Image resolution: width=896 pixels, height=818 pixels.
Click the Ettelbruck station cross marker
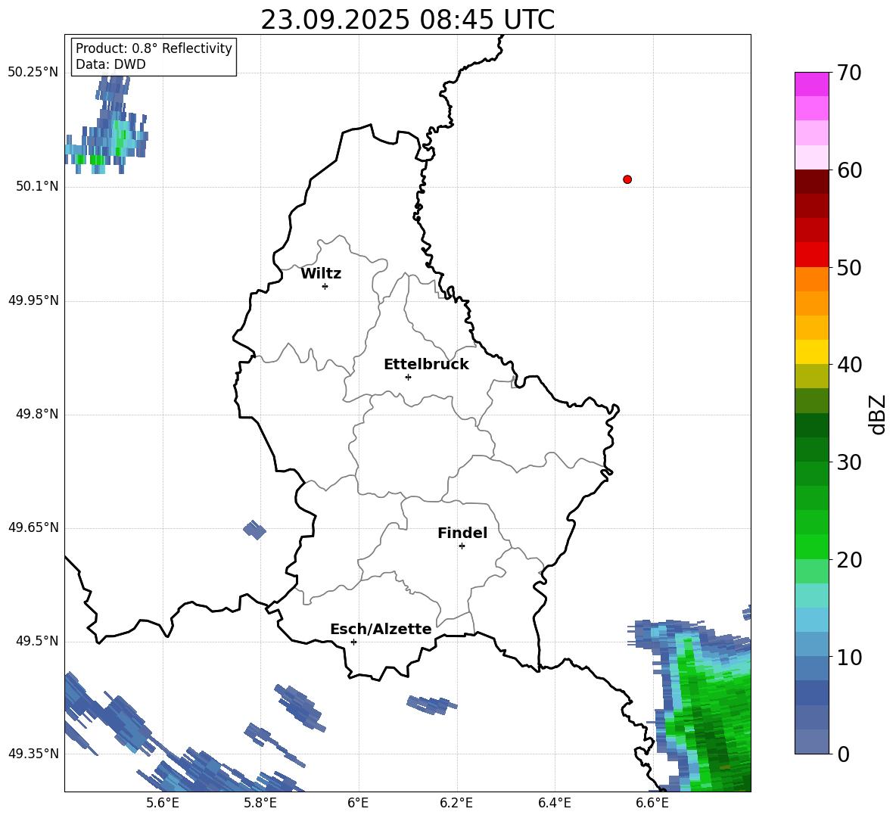click(408, 377)
